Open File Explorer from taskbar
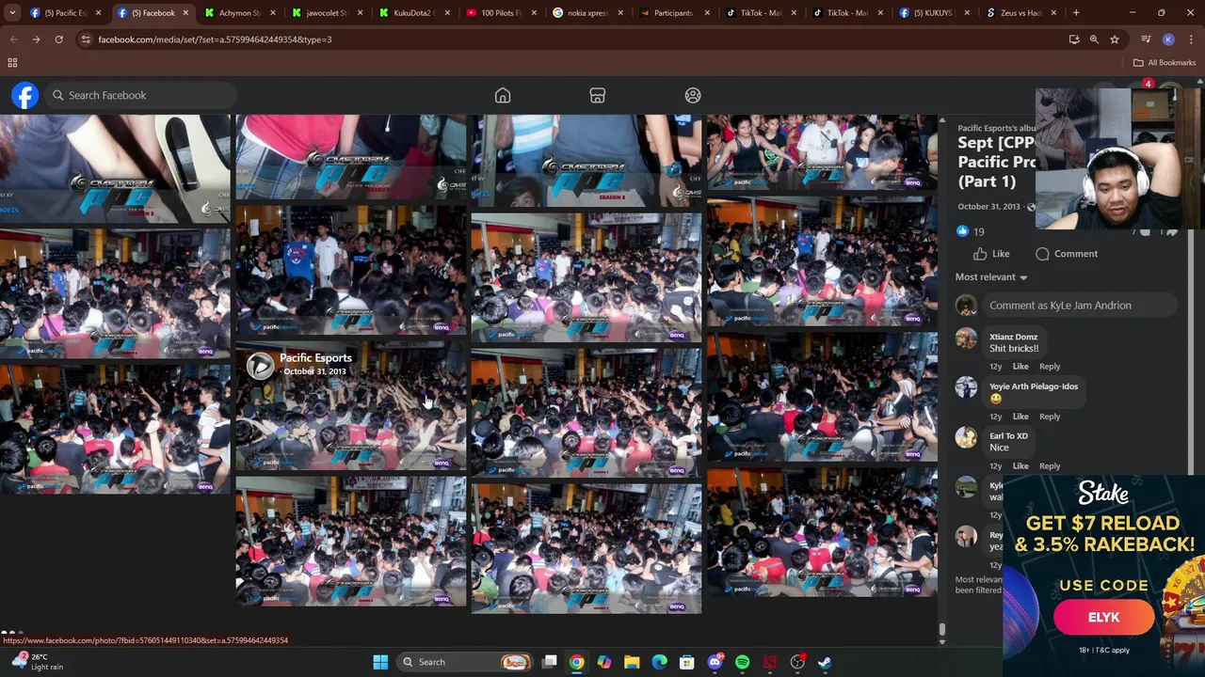Viewport: 1205px width, 677px height. click(632, 662)
